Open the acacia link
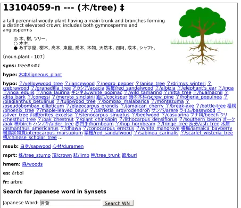Screen dimensions: 241x208 pyautogui.click(x=88, y=88)
